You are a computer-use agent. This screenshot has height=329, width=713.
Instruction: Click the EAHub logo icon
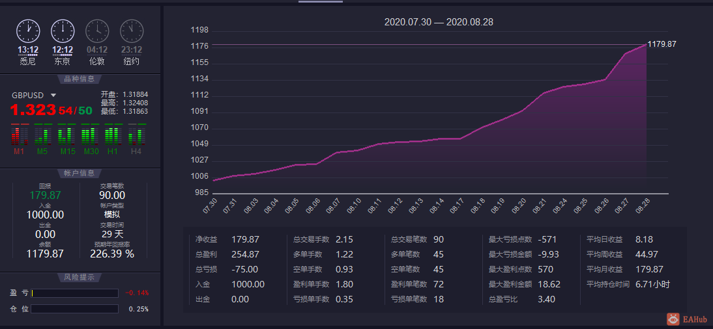point(673,319)
